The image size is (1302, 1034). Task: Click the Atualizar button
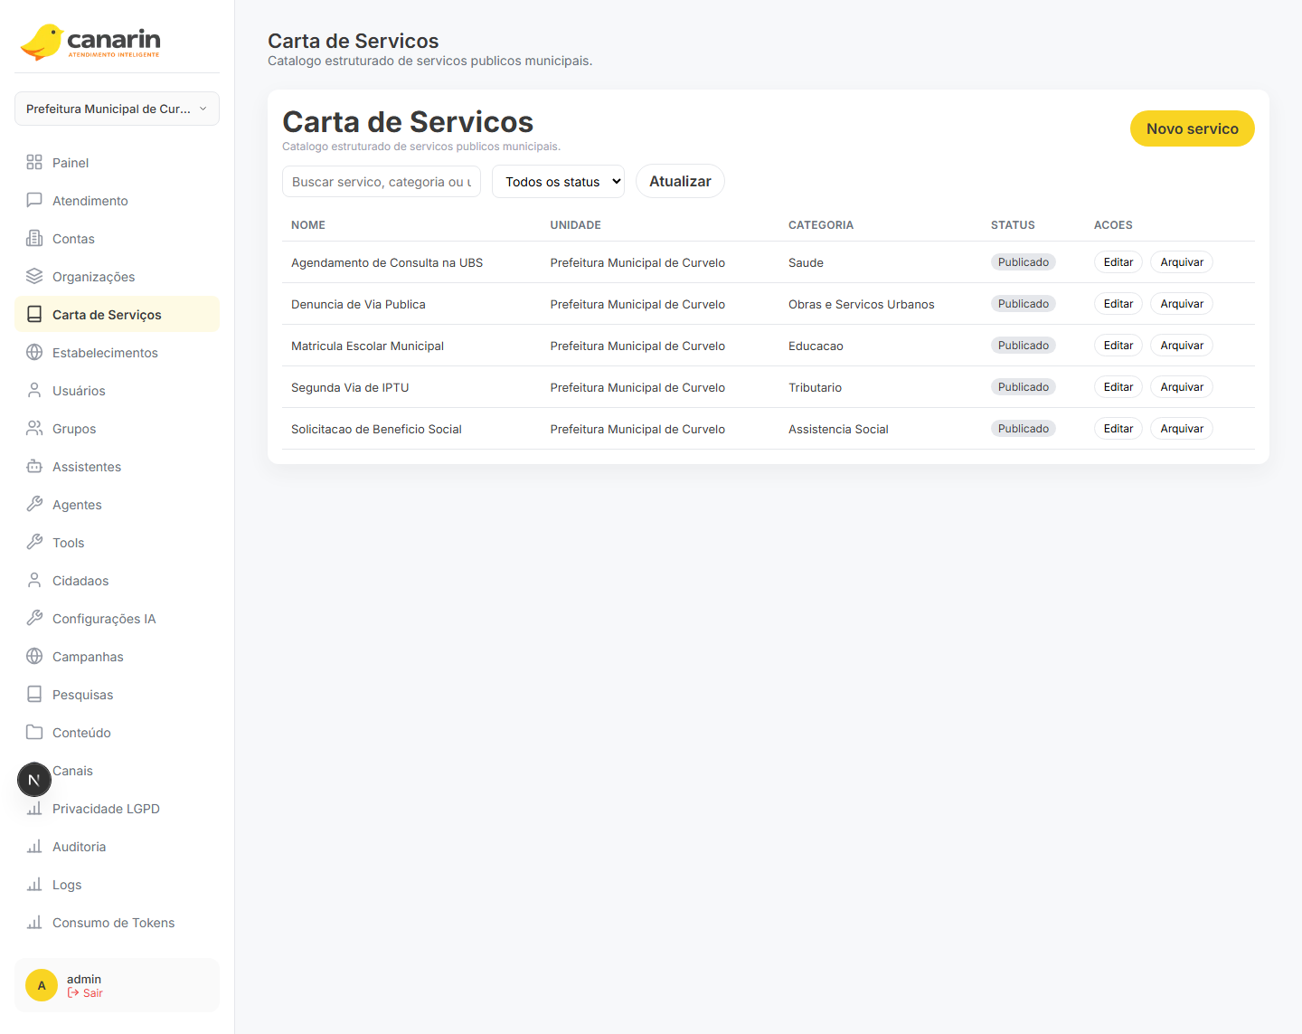[x=680, y=181]
